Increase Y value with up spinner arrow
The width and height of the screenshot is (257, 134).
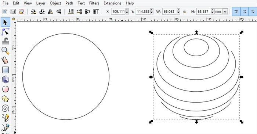click(152, 10)
